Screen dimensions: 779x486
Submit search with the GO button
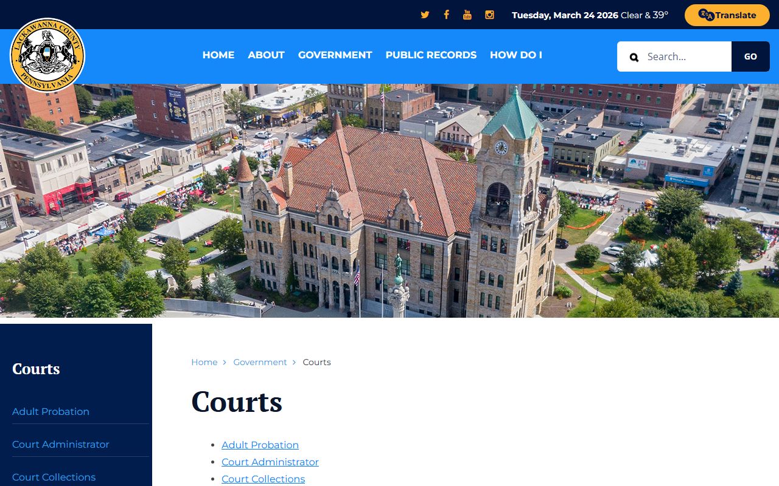click(750, 56)
